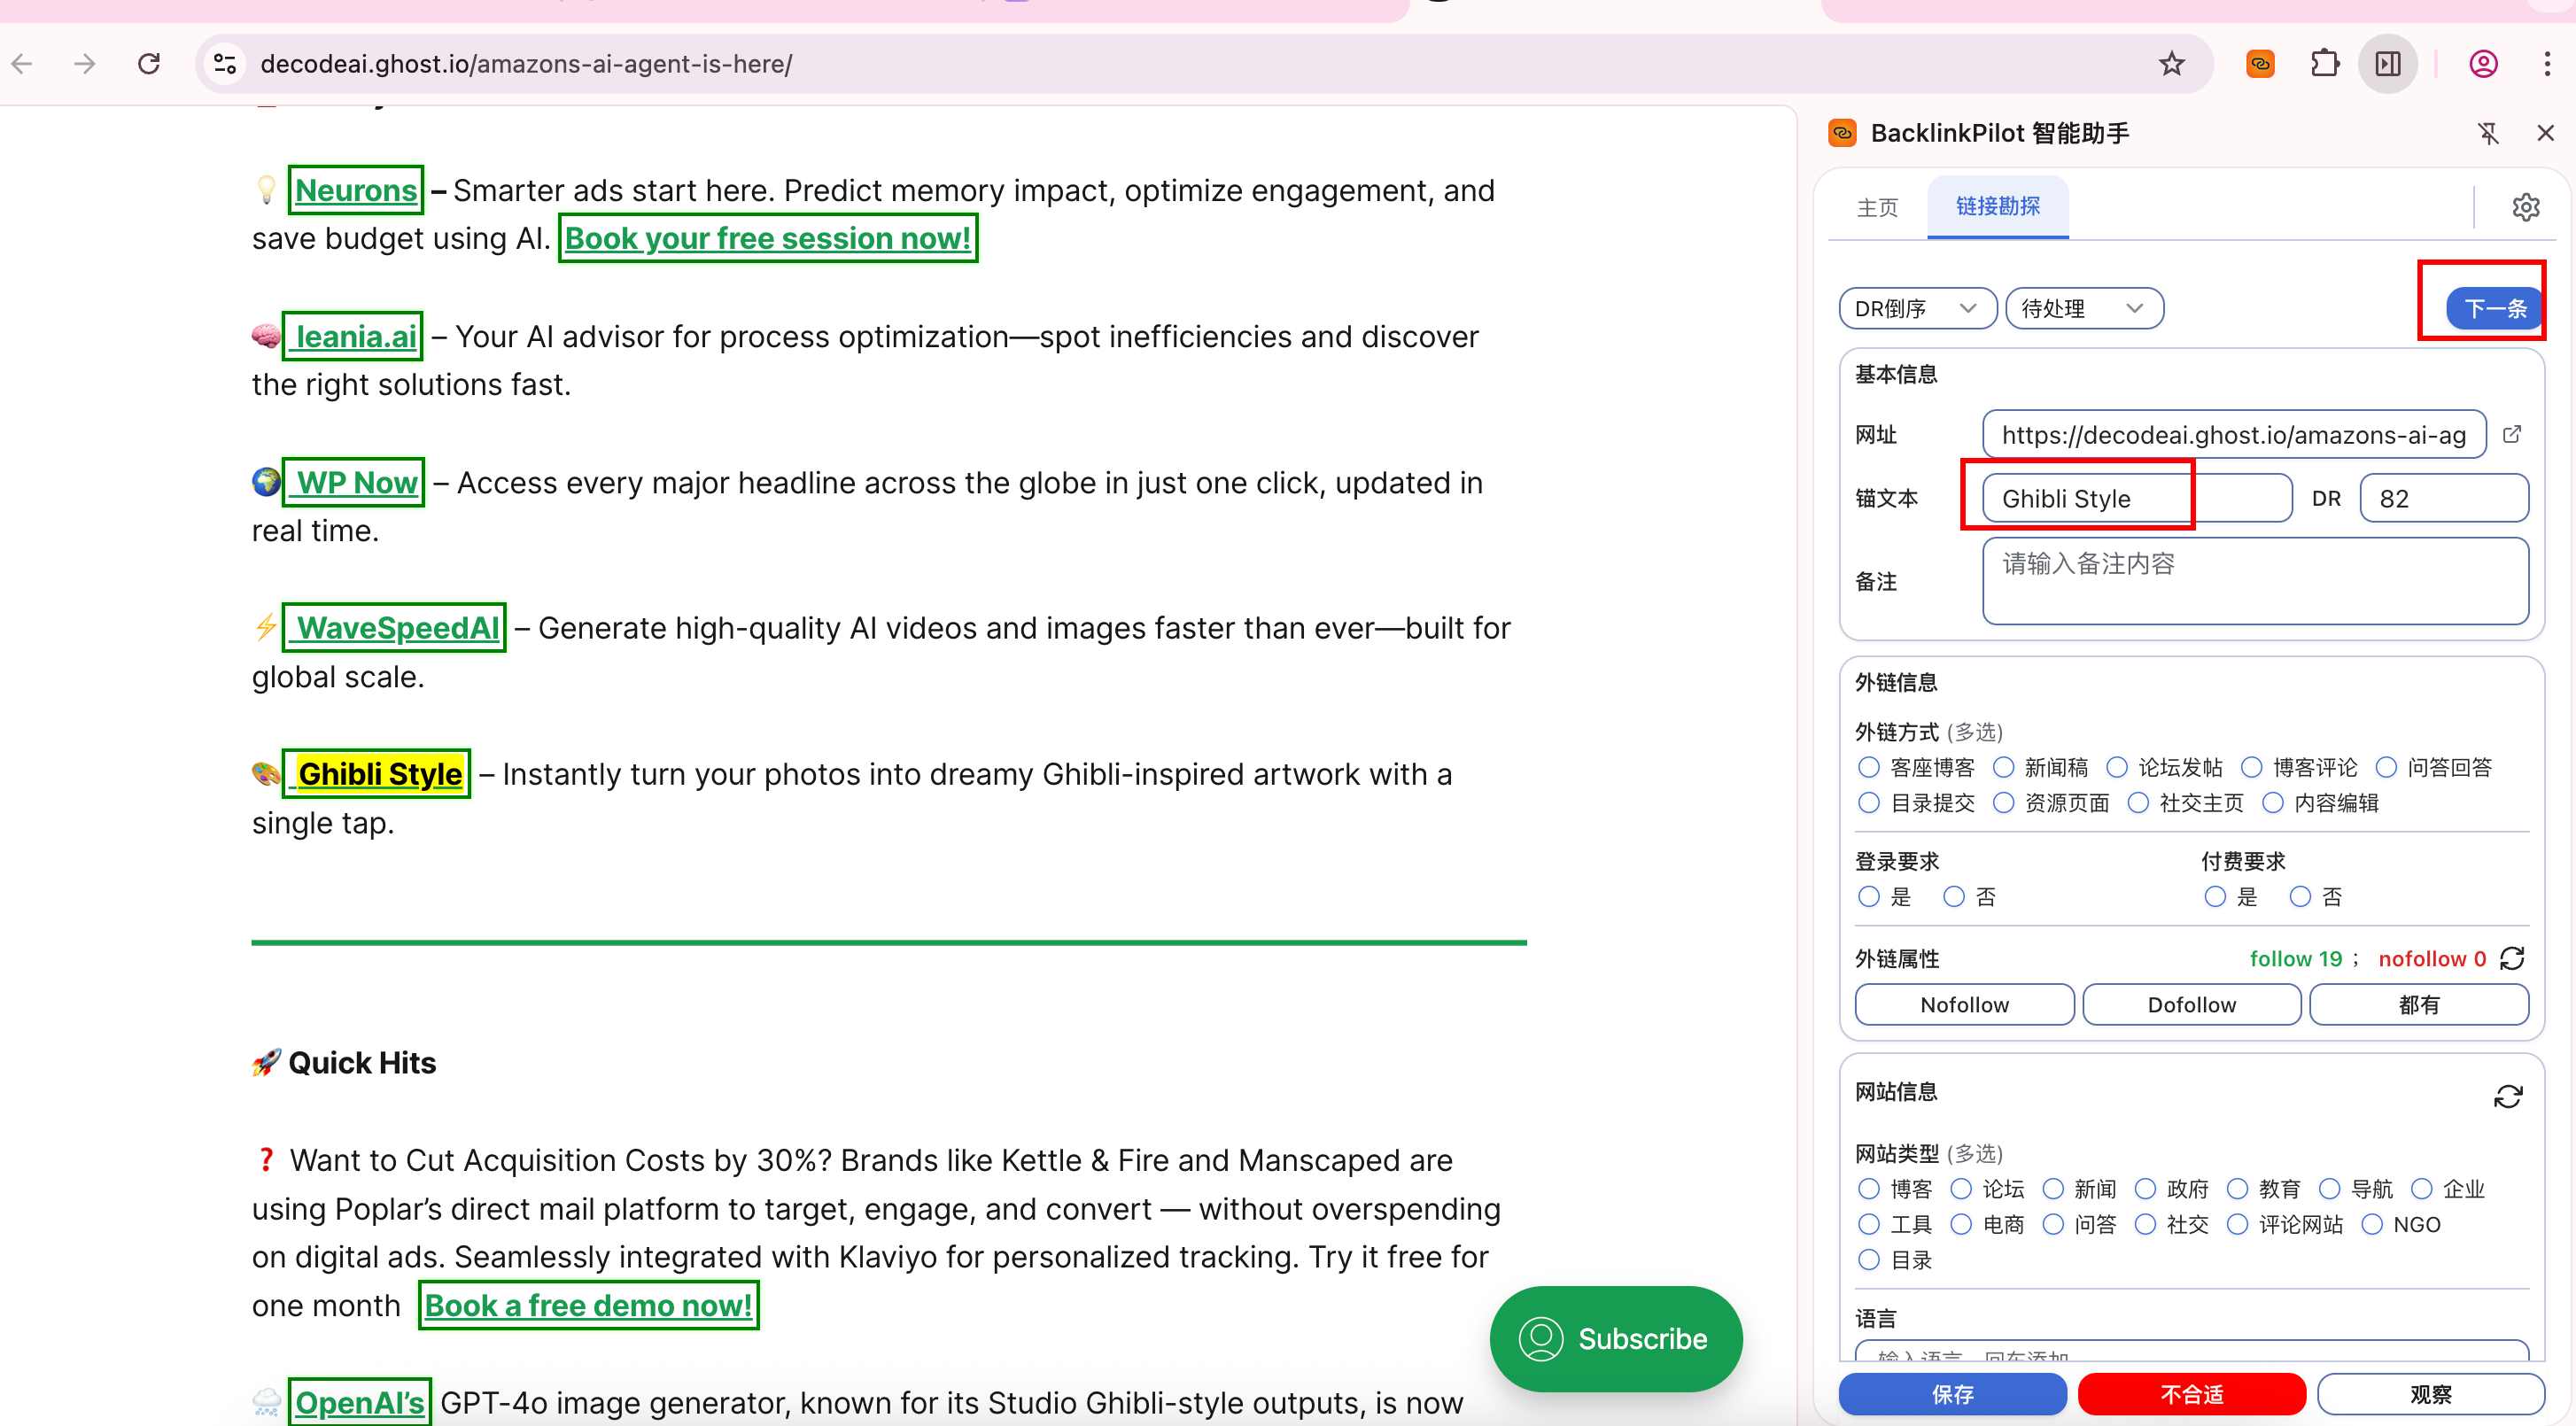Refresh follow/nofollow link counts
Screen dimensions: 2576x1426
pyautogui.click(x=2513, y=958)
